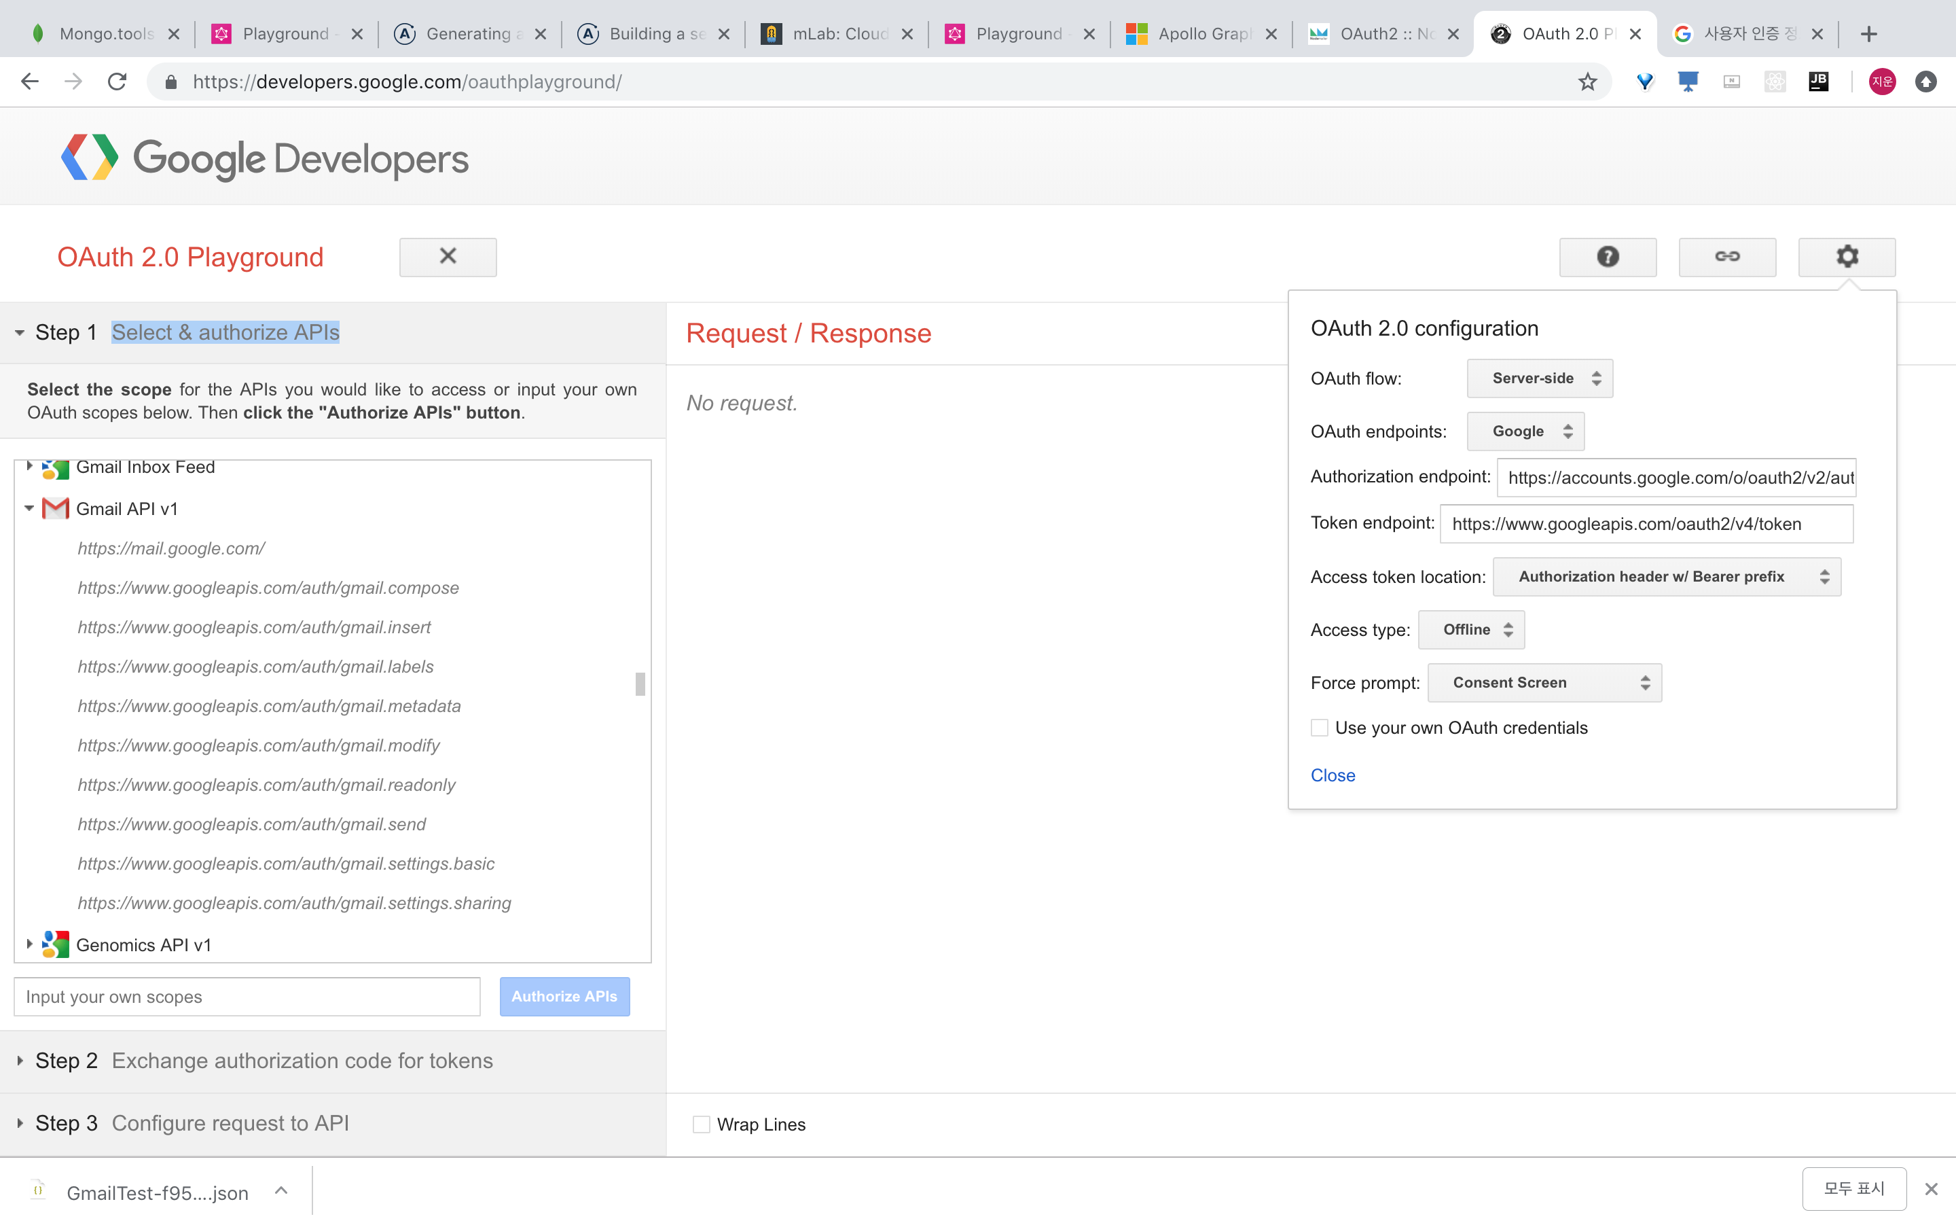
Task: Select the gmail.send scope
Action: (251, 824)
